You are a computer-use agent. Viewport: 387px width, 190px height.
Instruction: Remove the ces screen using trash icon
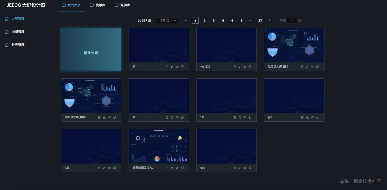coord(235,168)
